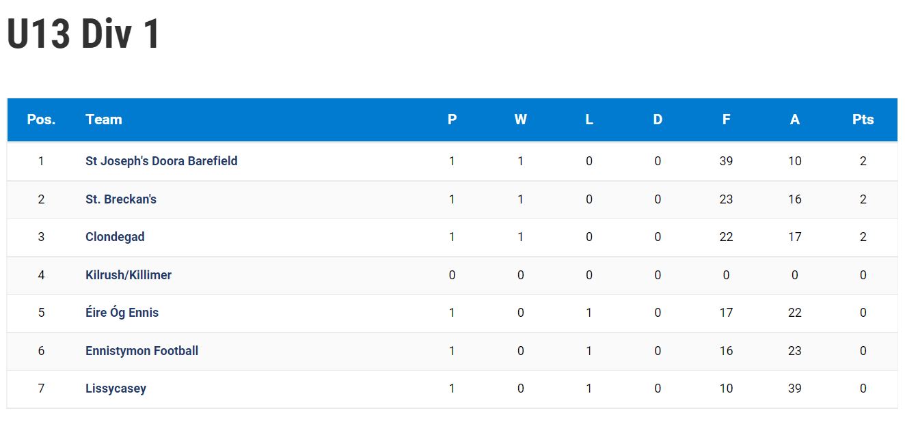905x424 pixels.
Task: Open Clondegad team link
Action: (x=115, y=237)
